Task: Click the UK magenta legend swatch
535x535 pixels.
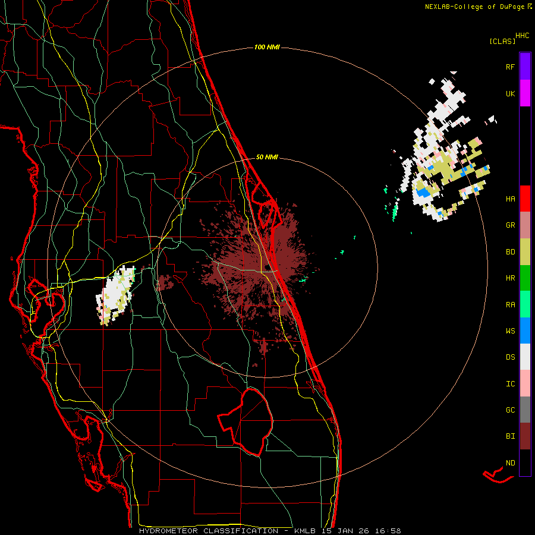Action: pyautogui.click(x=525, y=93)
